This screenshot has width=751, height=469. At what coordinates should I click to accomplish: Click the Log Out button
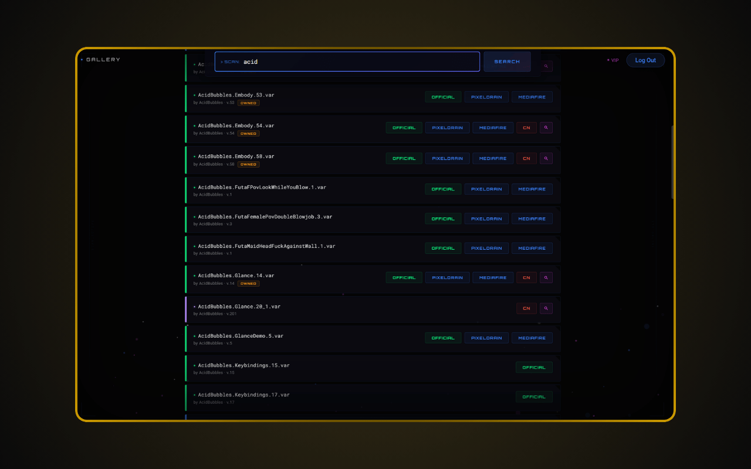coord(645,60)
